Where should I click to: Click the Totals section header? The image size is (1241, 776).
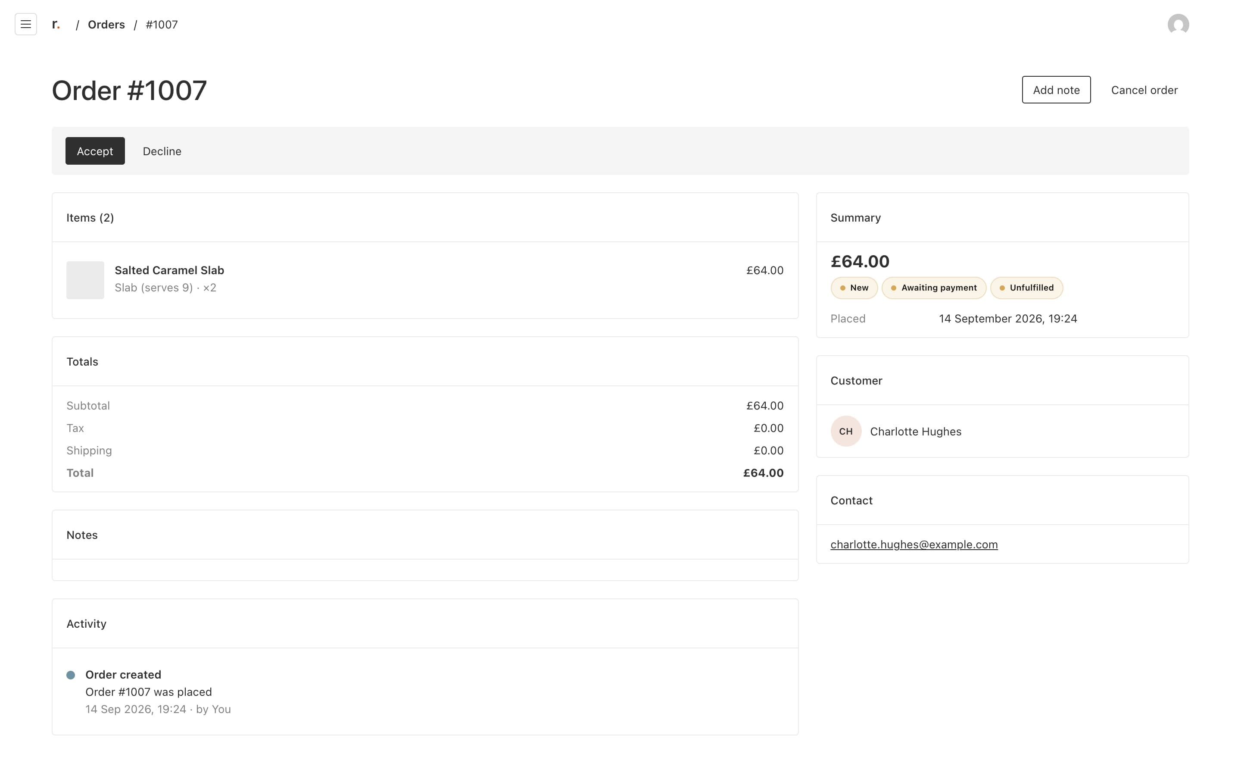click(x=424, y=362)
